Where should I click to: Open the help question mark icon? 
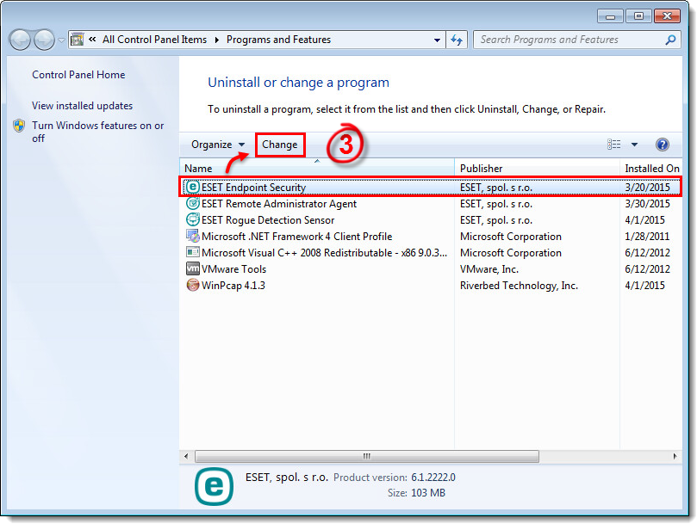pos(662,145)
